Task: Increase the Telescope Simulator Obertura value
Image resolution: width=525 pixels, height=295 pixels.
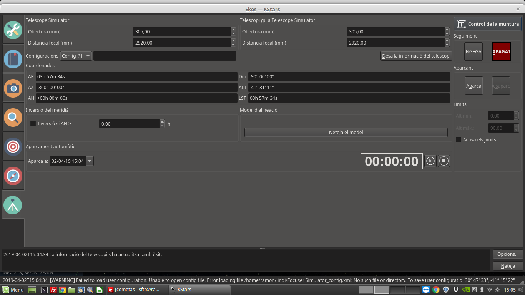Action: [233, 30]
